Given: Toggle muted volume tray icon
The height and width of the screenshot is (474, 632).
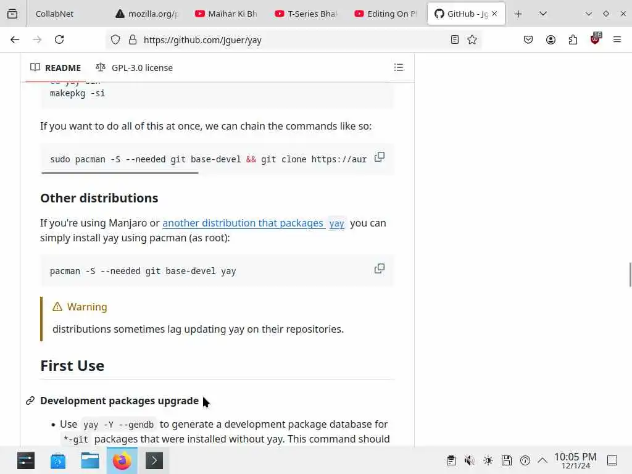Looking at the screenshot, I should [x=469, y=460].
